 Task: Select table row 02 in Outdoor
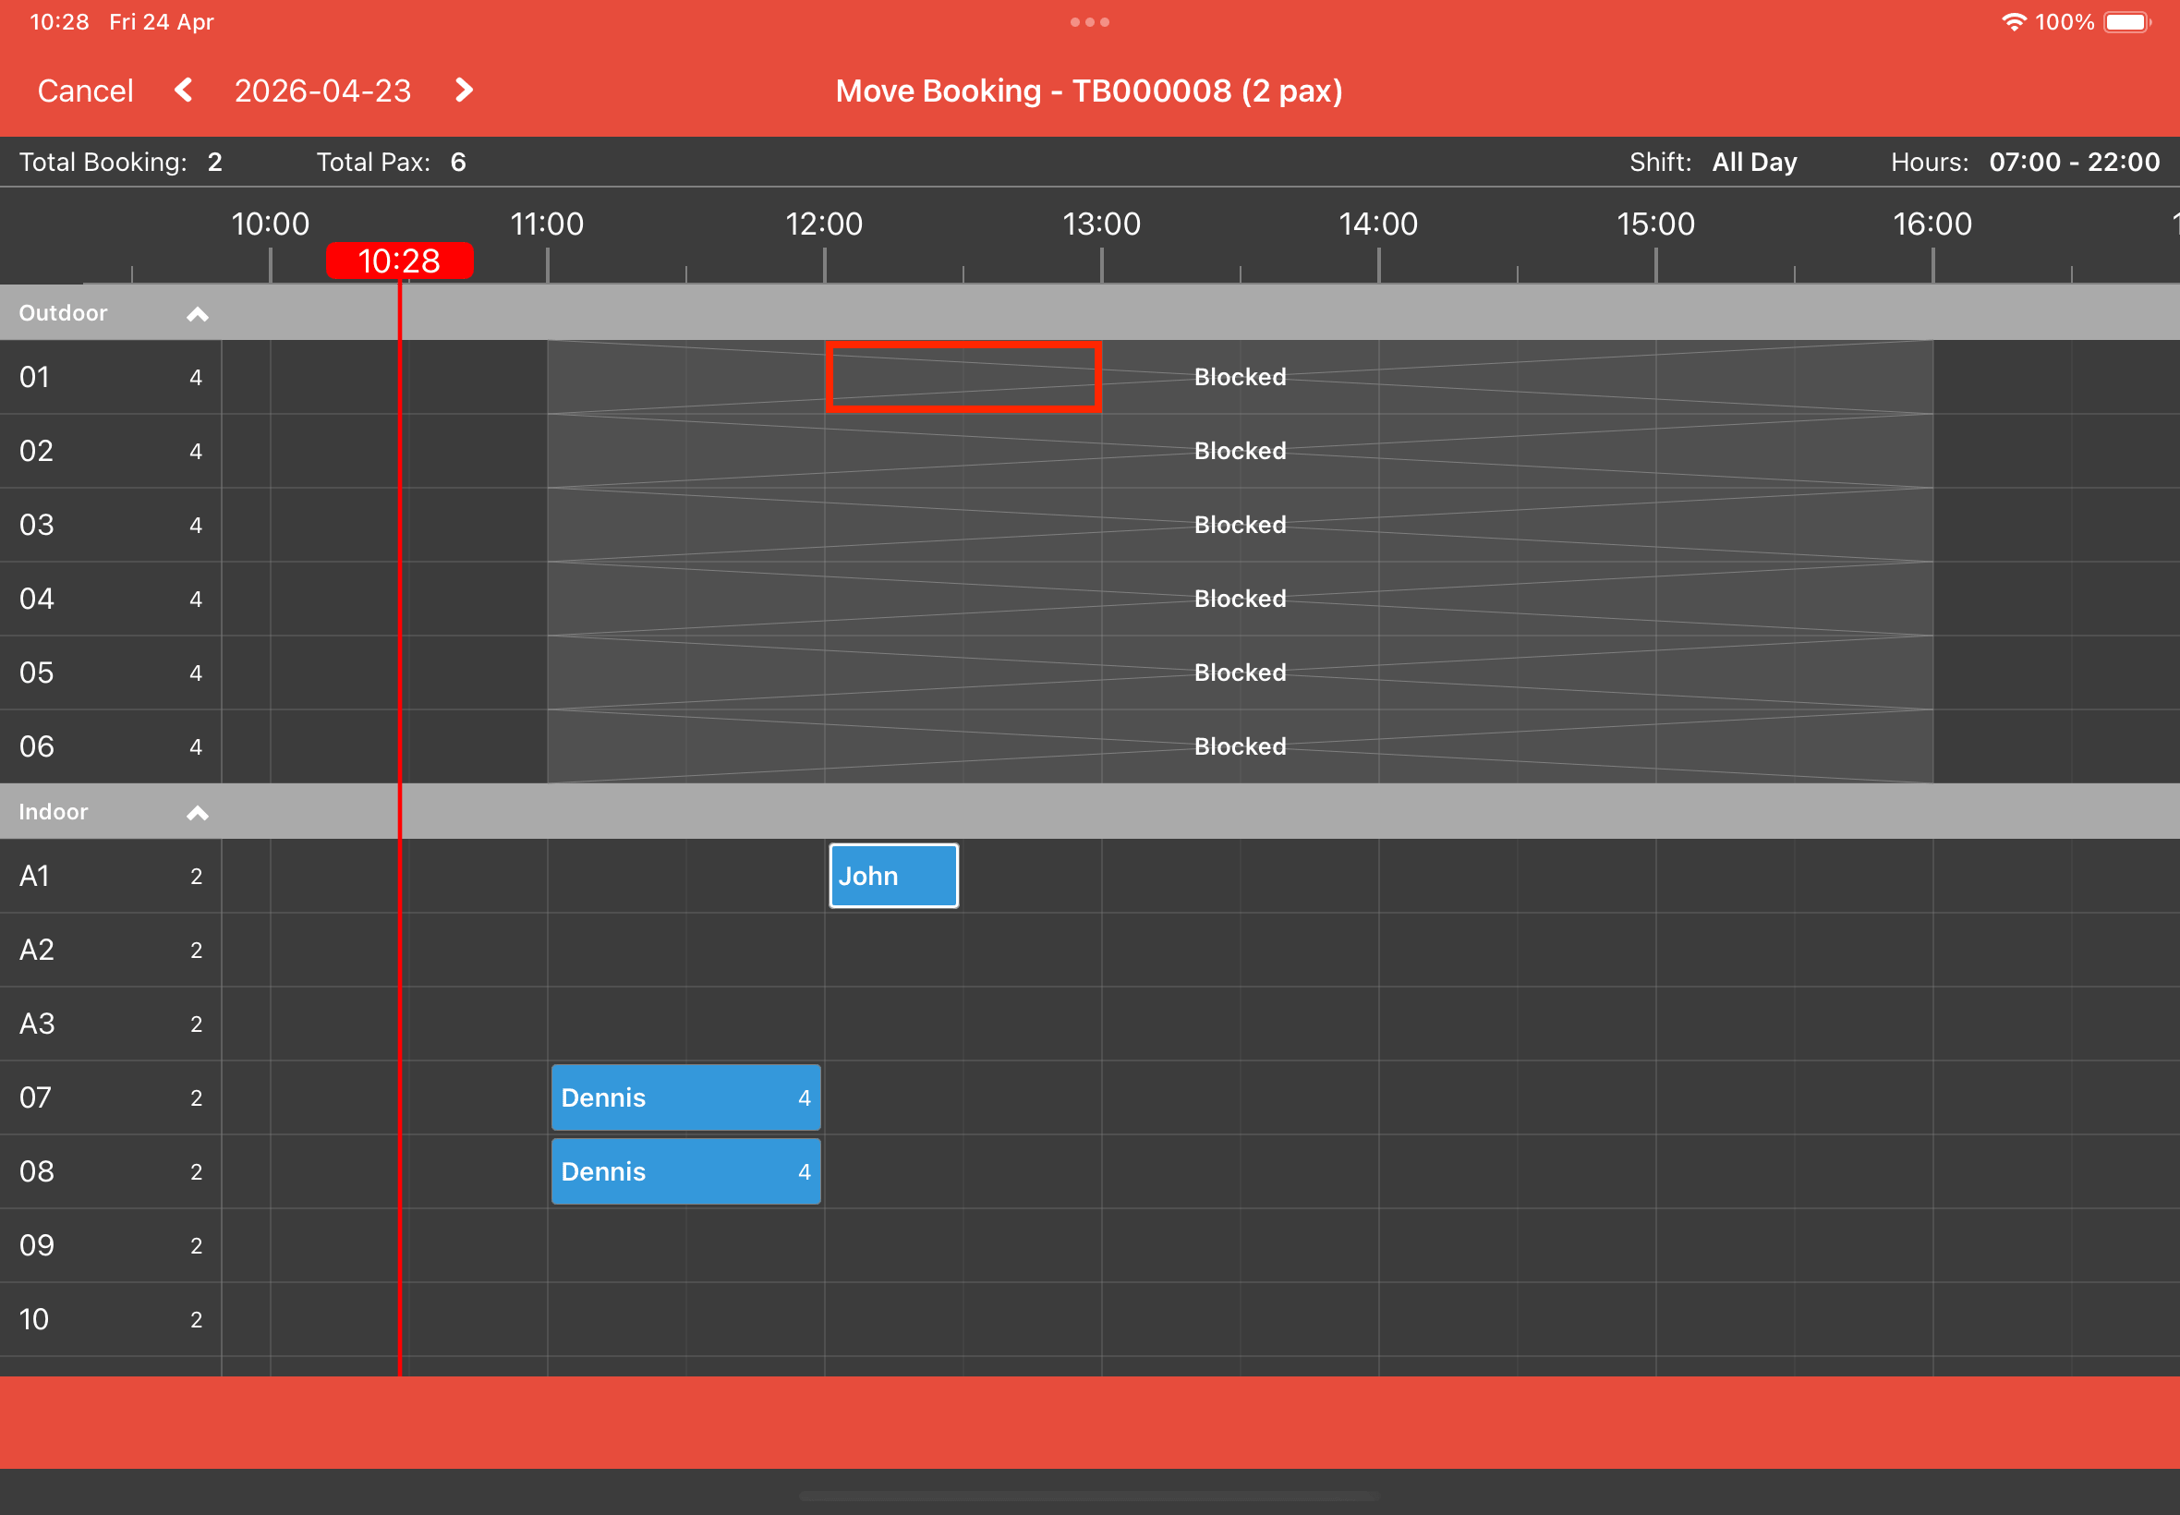coord(111,451)
